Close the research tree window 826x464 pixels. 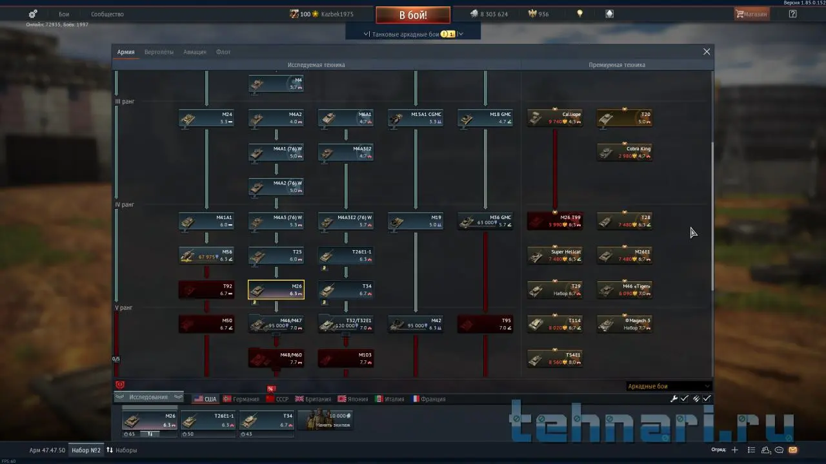[x=707, y=52]
